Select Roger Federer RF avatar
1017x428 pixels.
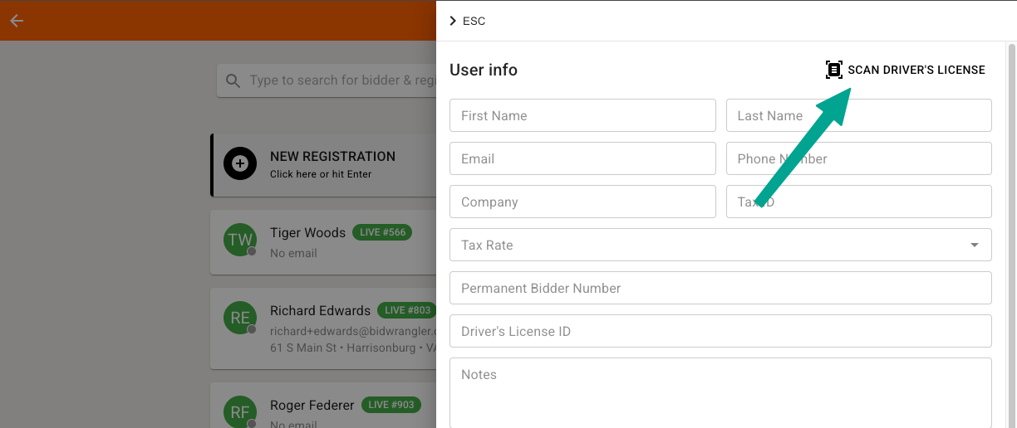240,412
